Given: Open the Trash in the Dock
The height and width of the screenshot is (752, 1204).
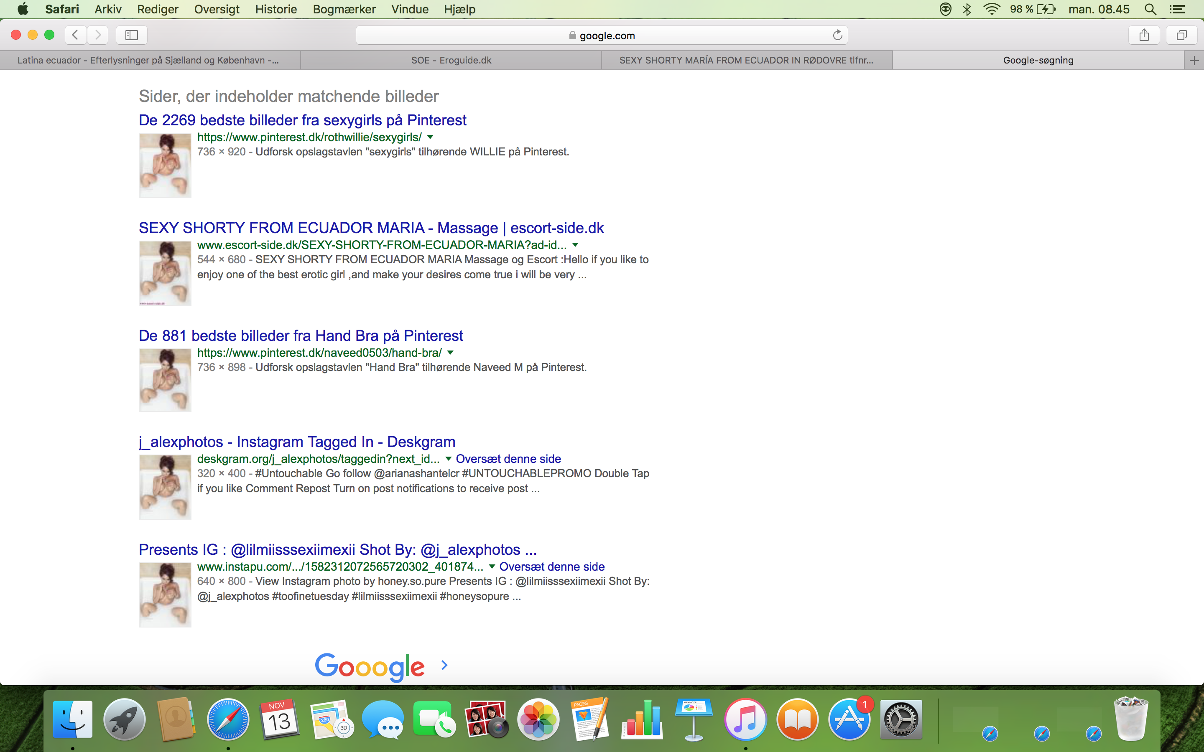Looking at the screenshot, I should (1131, 719).
